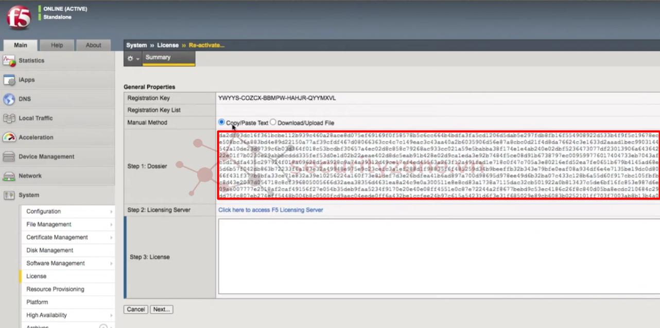
Task: Click System in the breadcrumb
Action: coord(136,45)
